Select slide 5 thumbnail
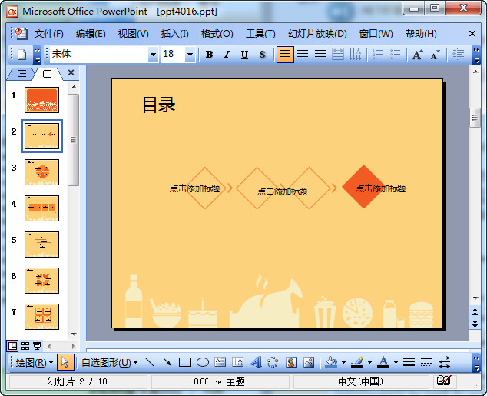Viewport: 487px width, 396px height. point(41,245)
